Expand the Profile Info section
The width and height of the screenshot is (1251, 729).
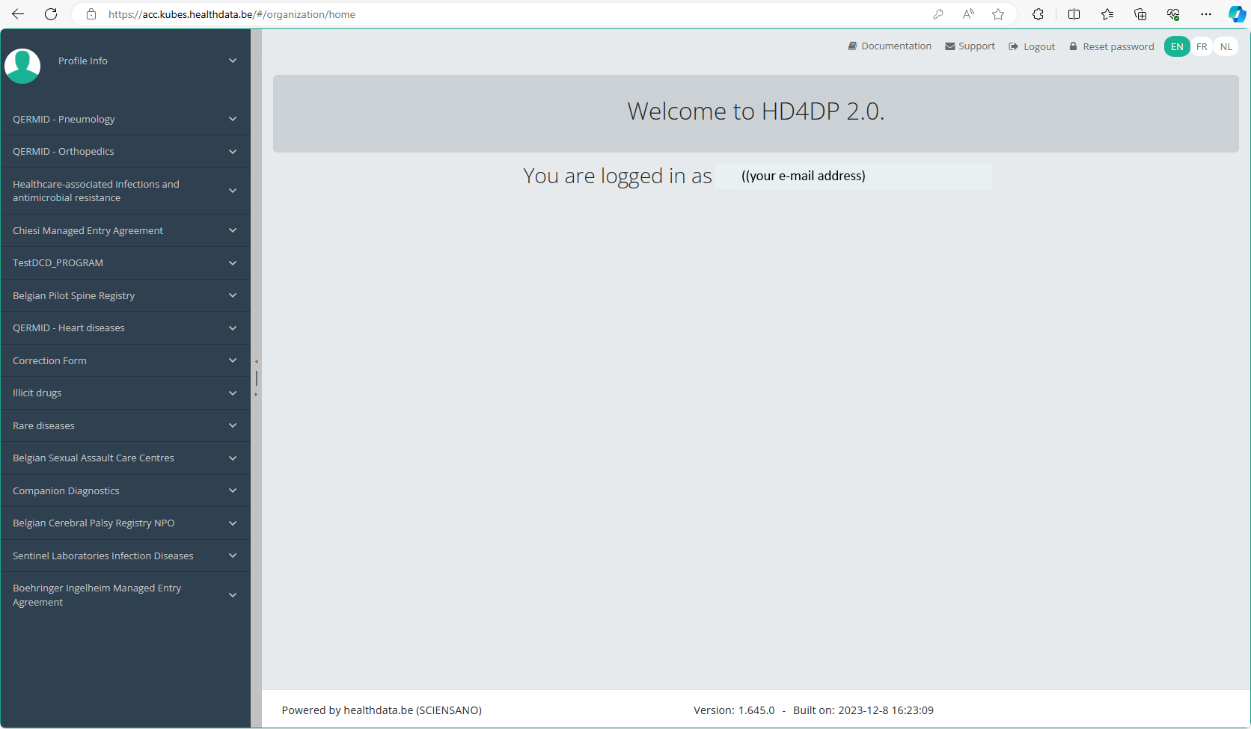(x=233, y=61)
